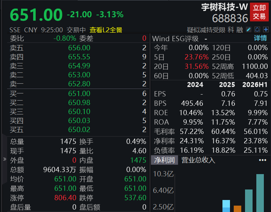This screenshot has width=271, height=212.
Task: Click the 毛利率 2025 value 60.44%
Action: coord(223,131)
